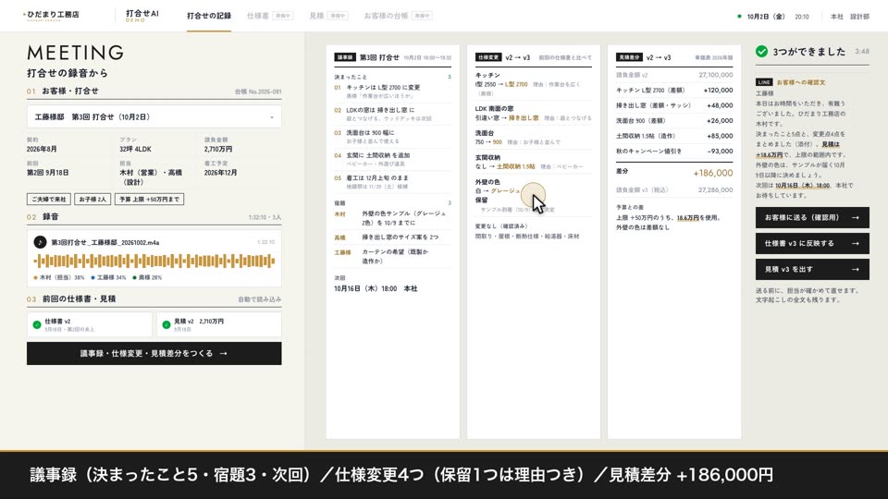The width and height of the screenshot is (888, 499).
Task: Click the お客様への確認文 heading
Action: (x=801, y=82)
